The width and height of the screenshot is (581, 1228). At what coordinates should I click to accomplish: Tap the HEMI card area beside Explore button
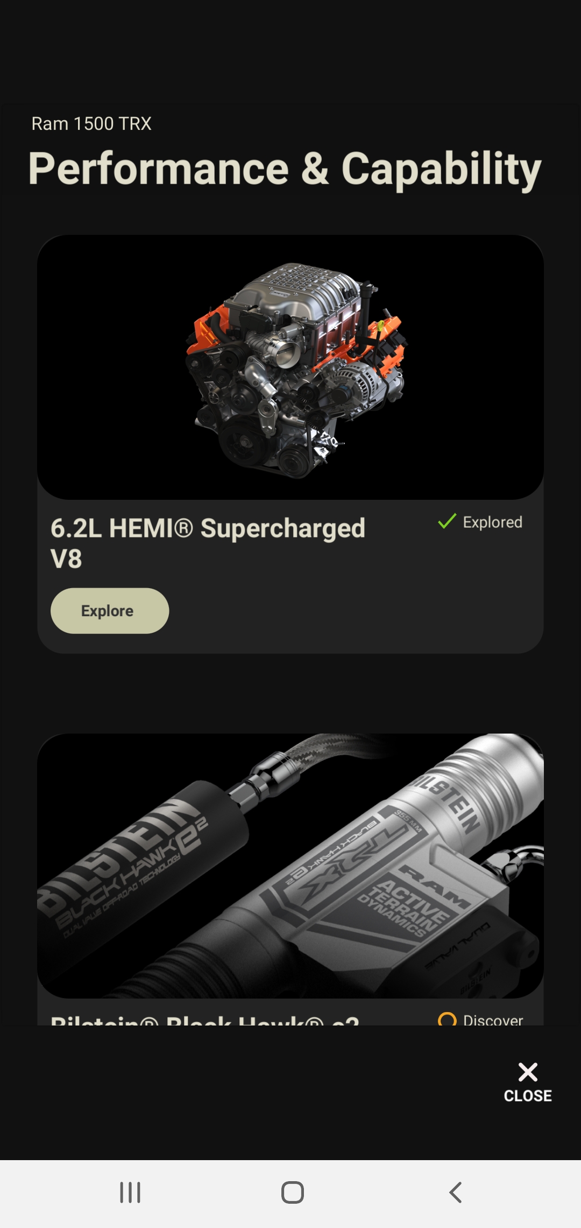click(355, 611)
